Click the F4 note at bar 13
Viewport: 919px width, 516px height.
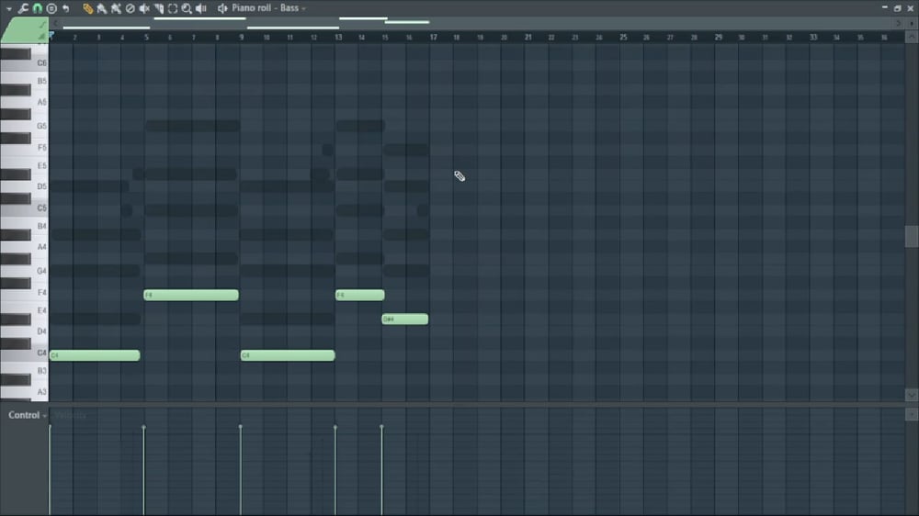[x=360, y=296]
